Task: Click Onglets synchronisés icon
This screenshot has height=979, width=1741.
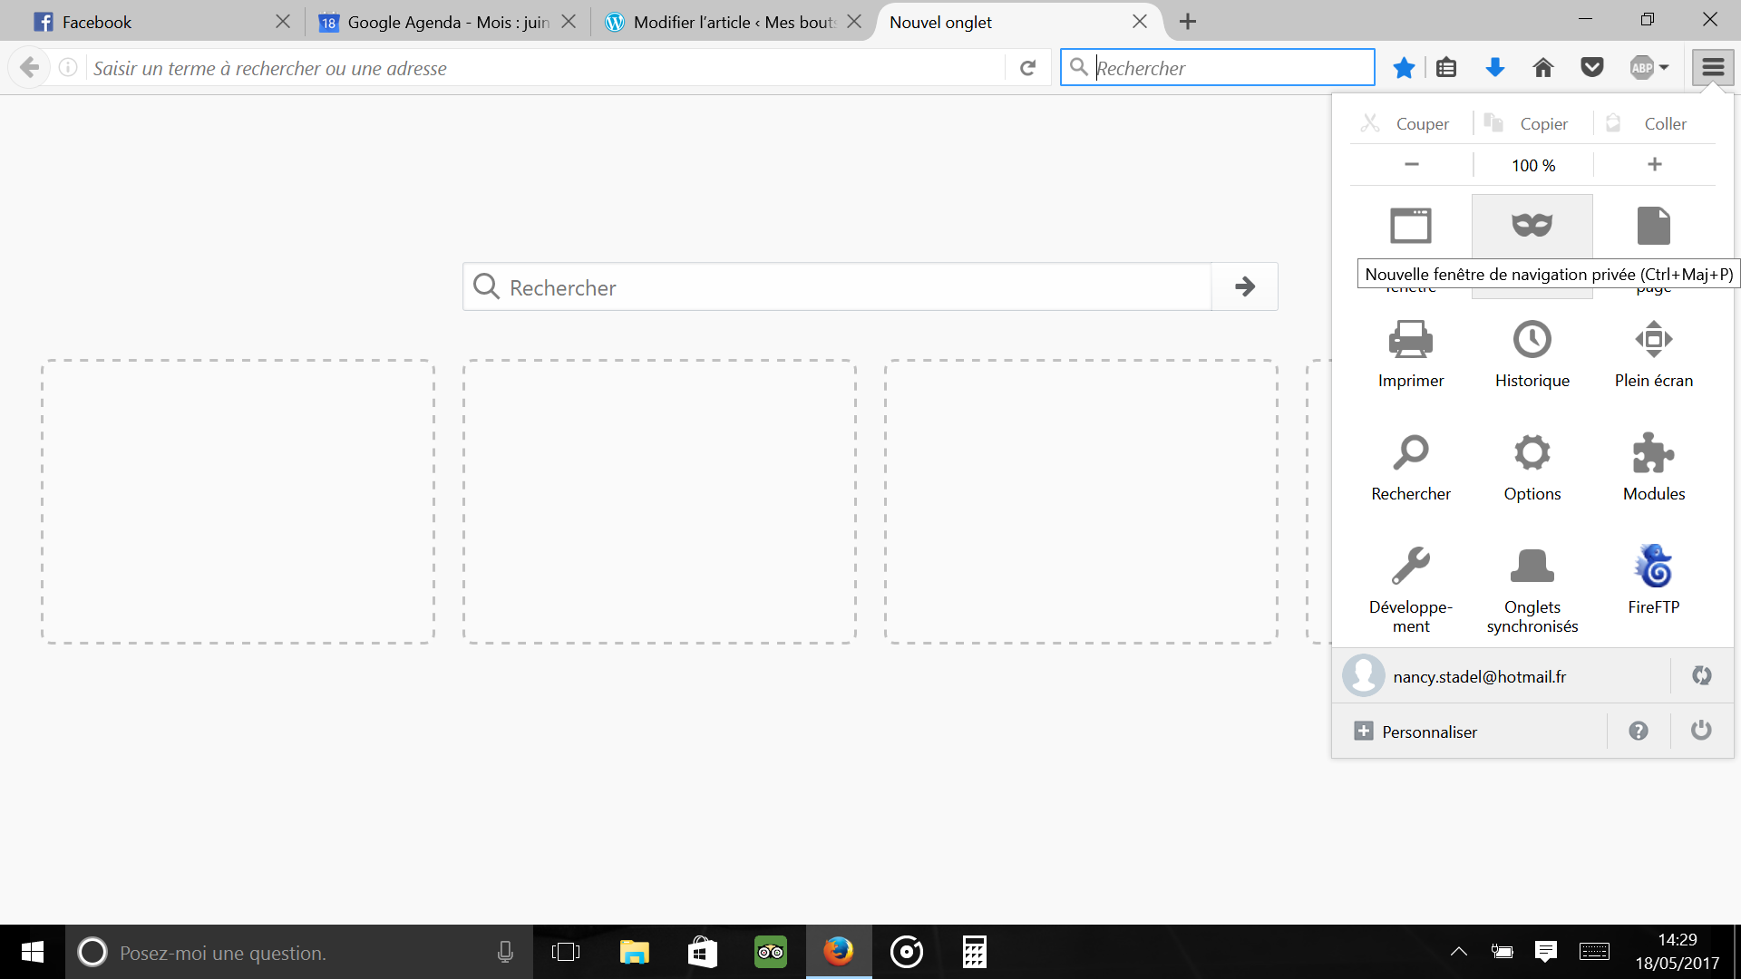Action: 1532,567
